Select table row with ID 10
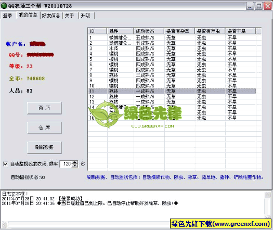 click(x=172, y=86)
